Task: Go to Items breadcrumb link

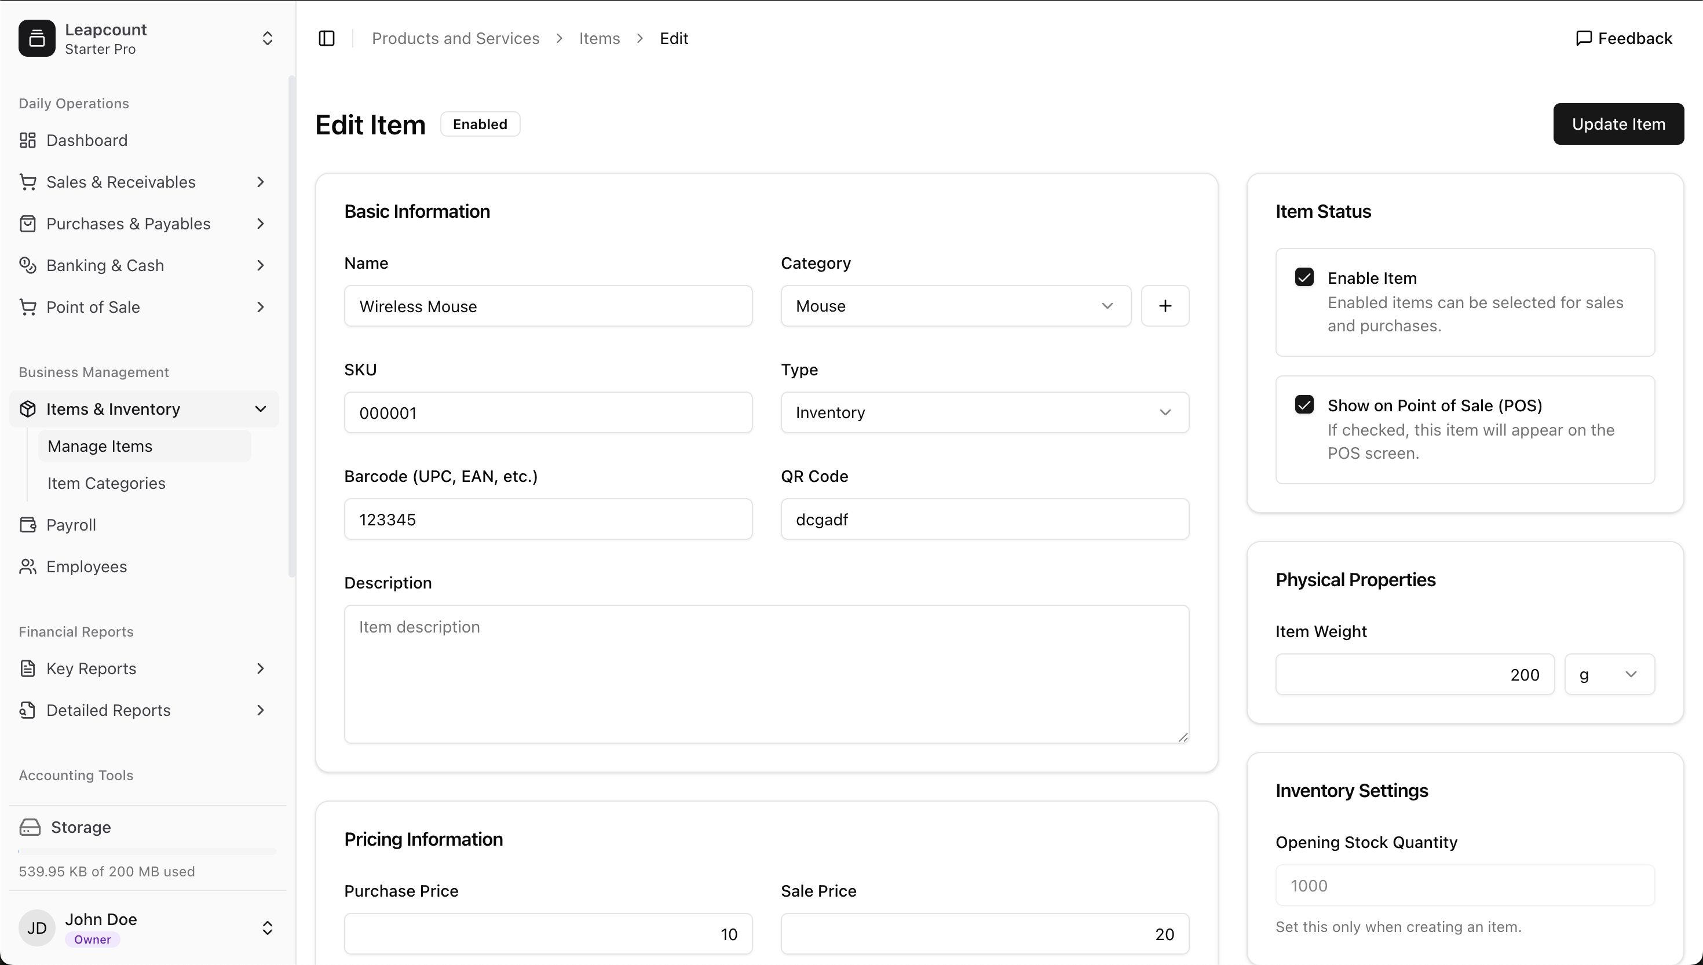Action: point(599,38)
